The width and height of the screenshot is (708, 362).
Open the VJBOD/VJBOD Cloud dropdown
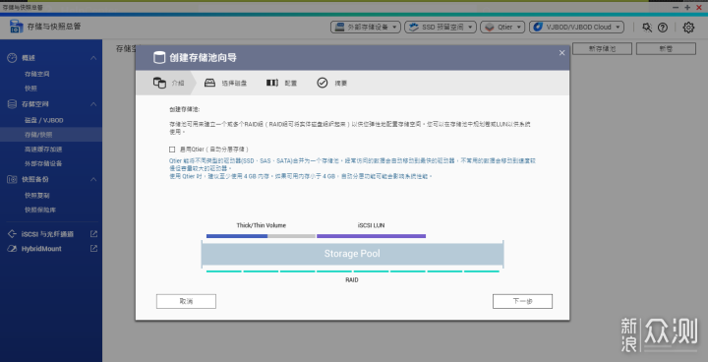[576, 28]
